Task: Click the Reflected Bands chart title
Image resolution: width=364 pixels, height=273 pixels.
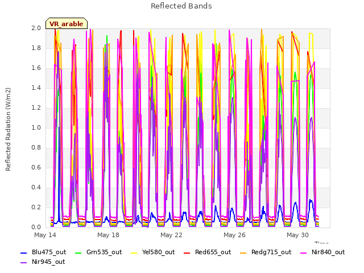Action: coord(181,6)
